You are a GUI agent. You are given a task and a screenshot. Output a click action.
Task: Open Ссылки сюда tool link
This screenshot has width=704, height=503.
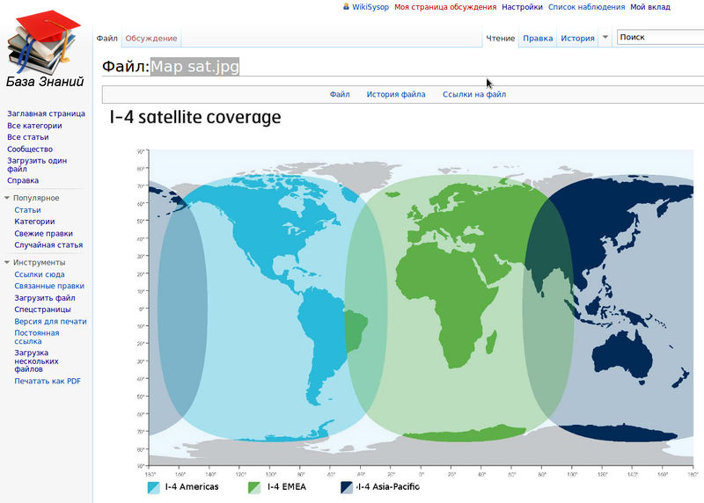pos(40,274)
